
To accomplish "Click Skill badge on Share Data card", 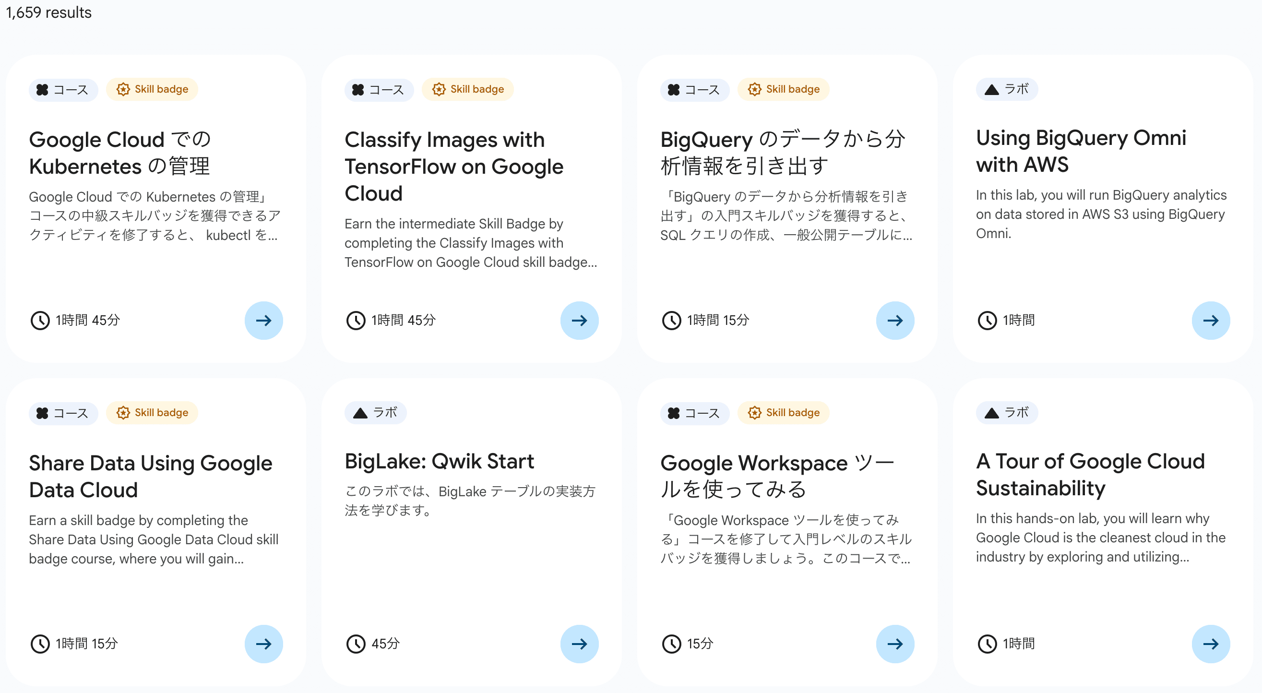I will [x=153, y=412].
